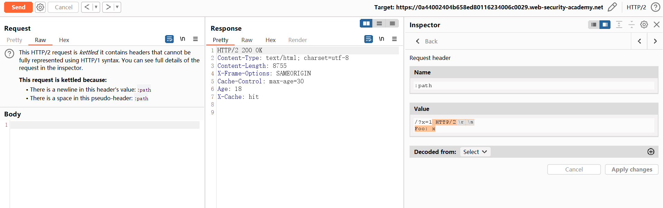Switch to the Response Render tab
Screen dimensions: 663x208
coord(297,40)
